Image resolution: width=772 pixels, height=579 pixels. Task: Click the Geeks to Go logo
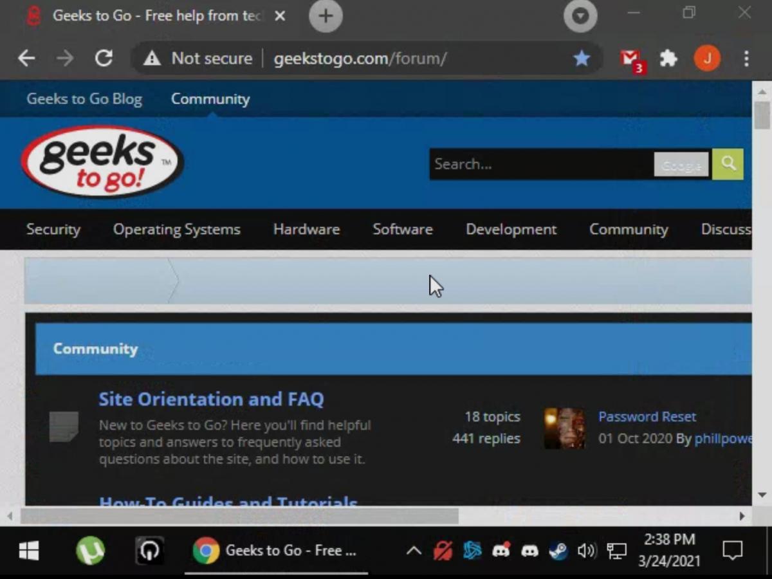point(102,161)
